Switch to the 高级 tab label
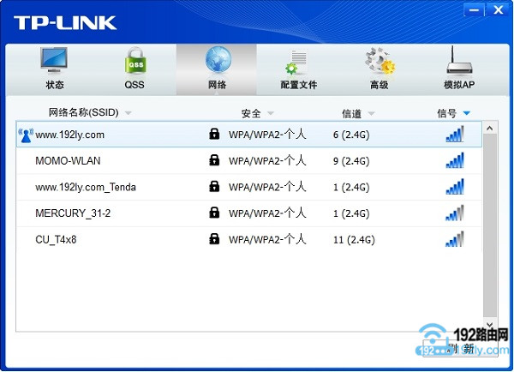The image size is (514, 372). click(380, 85)
